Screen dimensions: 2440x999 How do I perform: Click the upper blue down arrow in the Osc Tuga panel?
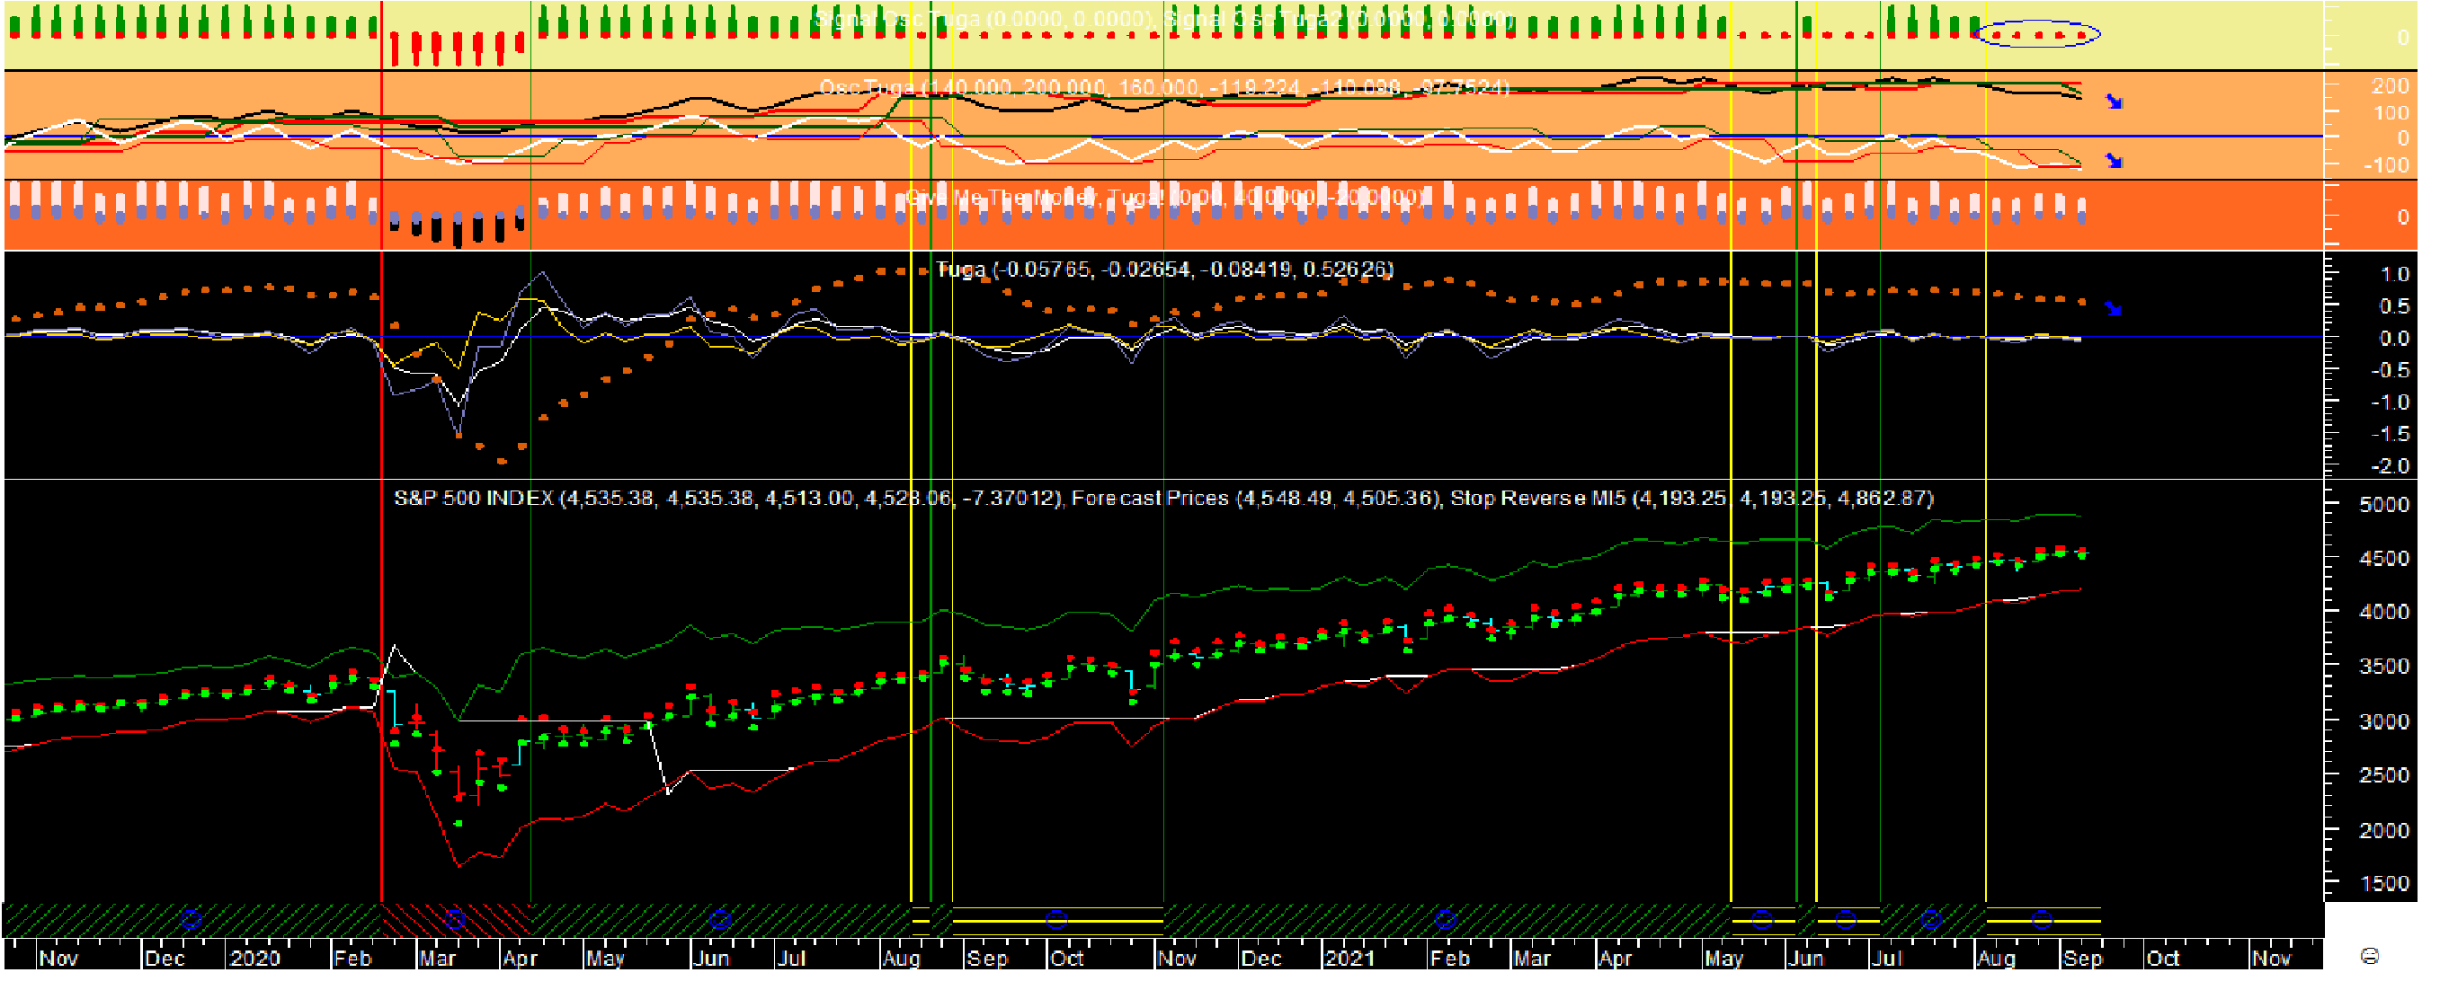pos(2115,102)
